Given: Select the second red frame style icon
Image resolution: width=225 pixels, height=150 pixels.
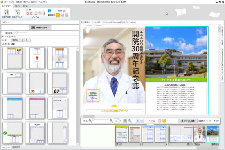Looking at the screenshot, I should coord(31,13).
